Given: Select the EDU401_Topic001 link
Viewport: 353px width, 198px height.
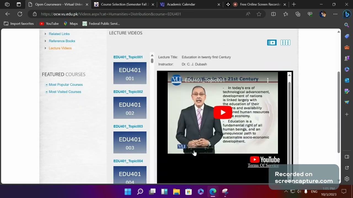Looking at the screenshot, I should (x=128, y=57).
